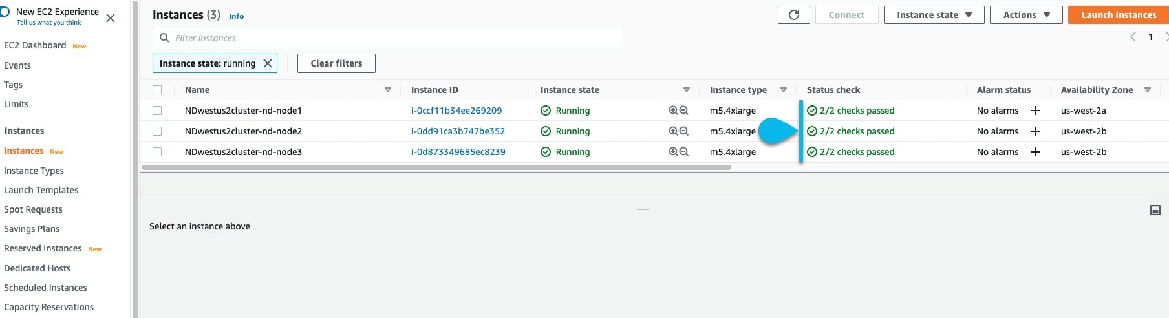Open Instance Types in sidebar
The width and height of the screenshot is (1169, 318).
(x=34, y=171)
